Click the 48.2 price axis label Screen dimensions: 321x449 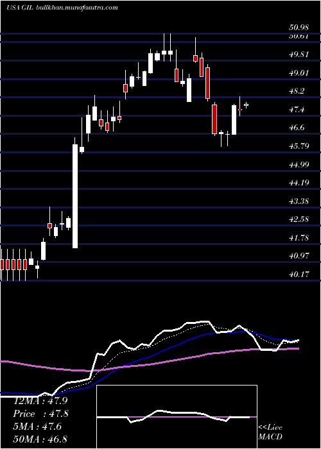pos(297,91)
